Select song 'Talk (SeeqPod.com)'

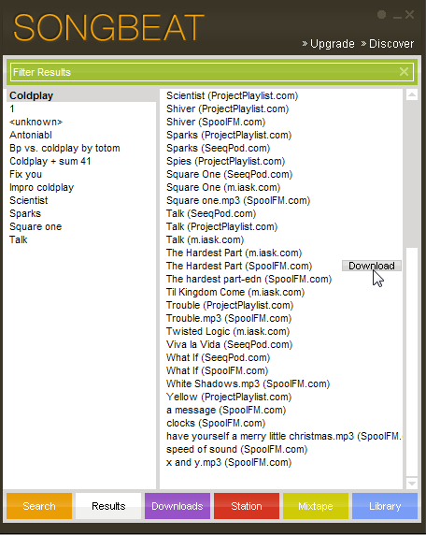point(211,213)
